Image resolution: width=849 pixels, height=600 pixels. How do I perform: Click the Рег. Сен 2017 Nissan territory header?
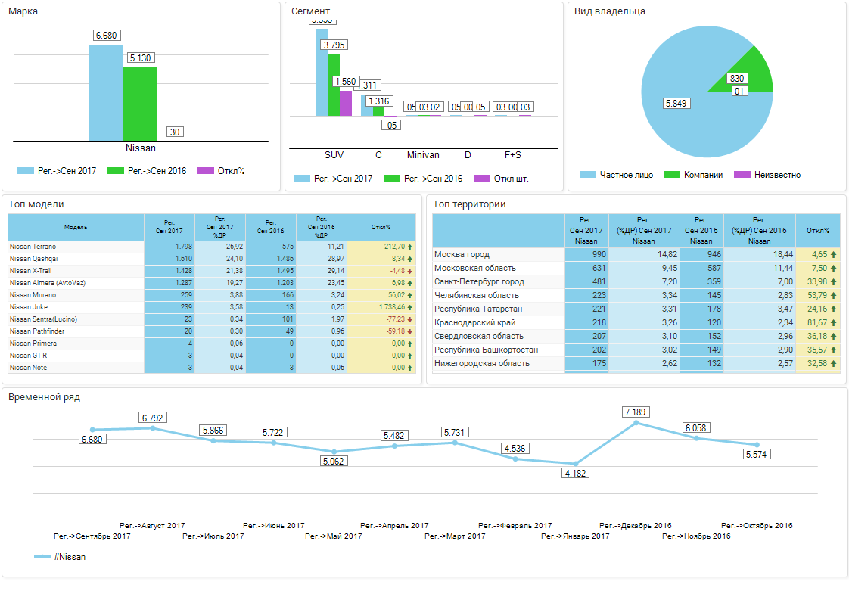pos(586,231)
